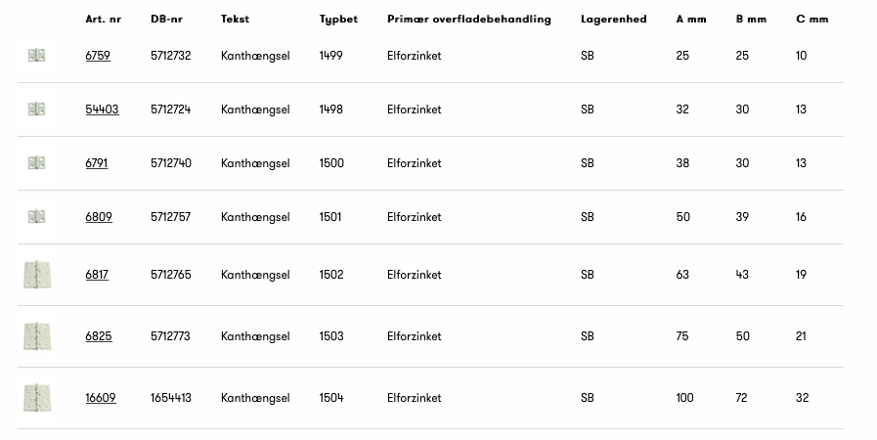Click hinge thumbnail for article 54403
The image size is (877, 440).
click(x=37, y=110)
